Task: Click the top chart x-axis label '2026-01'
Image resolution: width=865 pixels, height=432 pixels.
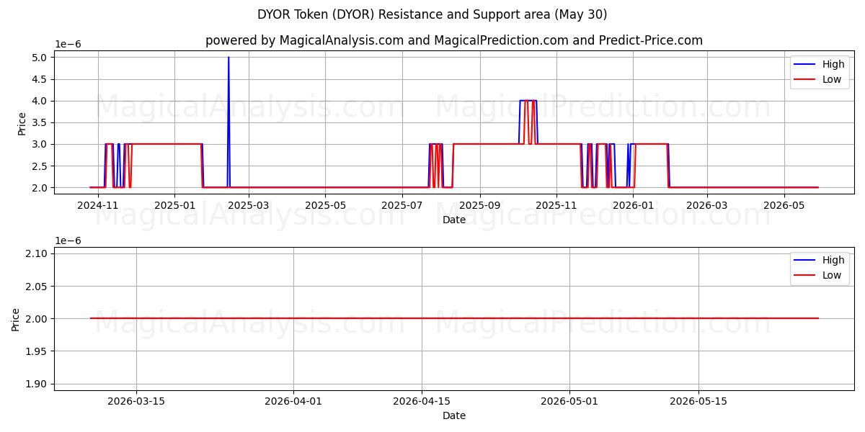Action: click(x=633, y=205)
